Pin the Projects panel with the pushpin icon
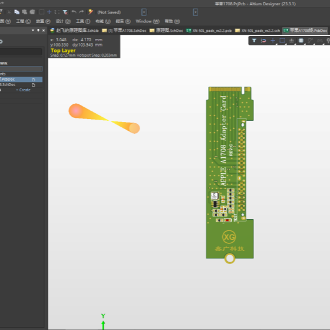The height and width of the screenshot is (330, 330). click(x=38, y=30)
